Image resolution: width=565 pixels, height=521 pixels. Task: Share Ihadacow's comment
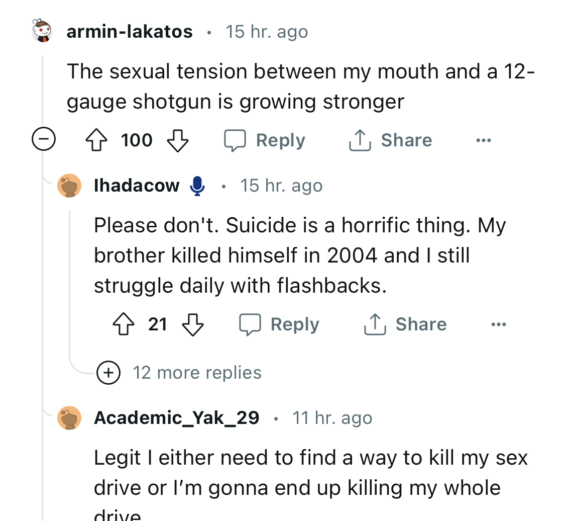(405, 324)
